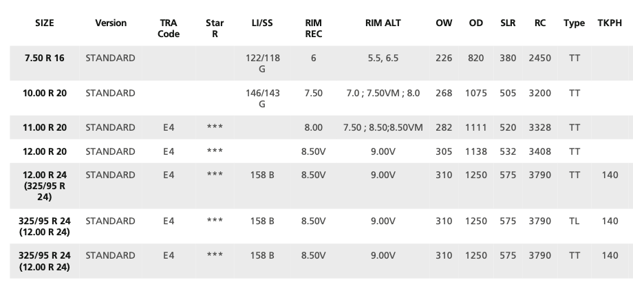Image resolution: width=633 pixels, height=302 pixels.
Task: Click the 122/118 G load index cell
Action: click(262, 63)
